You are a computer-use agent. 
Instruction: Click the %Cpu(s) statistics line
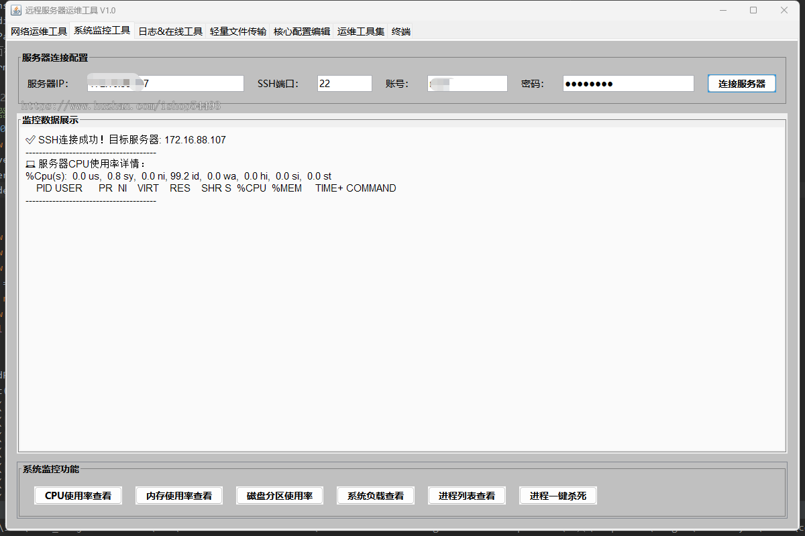click(178, 176)
